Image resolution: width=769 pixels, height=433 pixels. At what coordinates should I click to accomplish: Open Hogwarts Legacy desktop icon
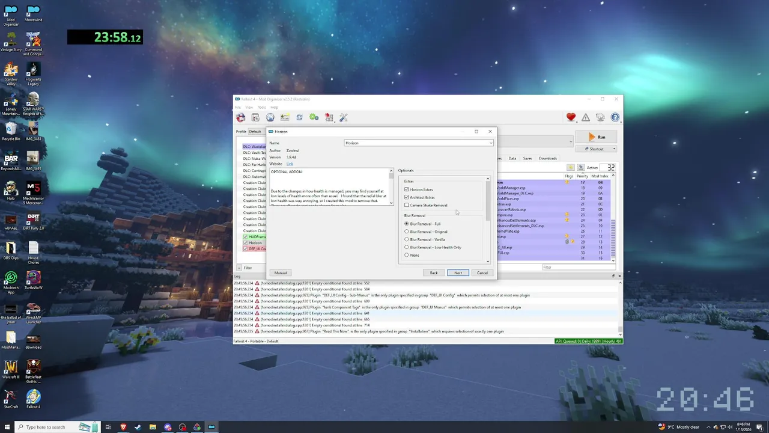point(33,73)
